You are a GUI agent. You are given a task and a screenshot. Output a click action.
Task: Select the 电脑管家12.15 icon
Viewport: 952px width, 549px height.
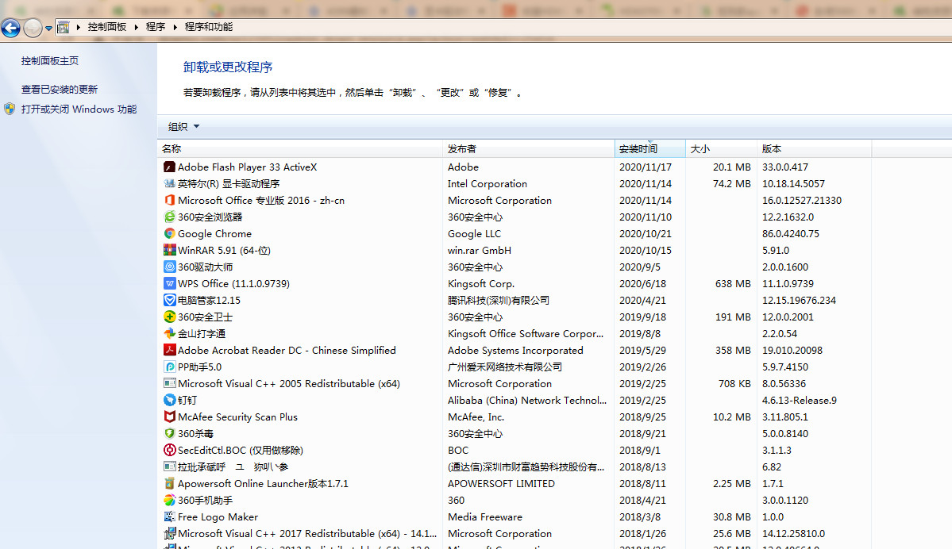point(168,300)
